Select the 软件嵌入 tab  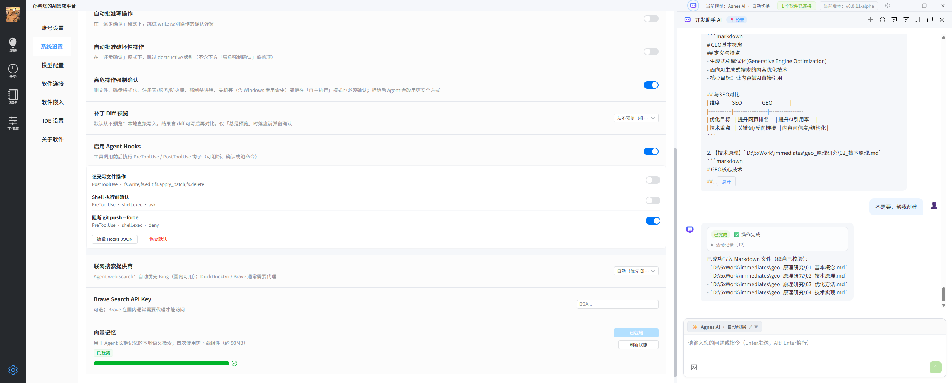[52, 102]
